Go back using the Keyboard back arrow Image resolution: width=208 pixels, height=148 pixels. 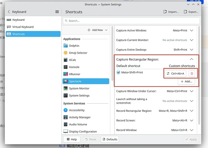(9, 12)
